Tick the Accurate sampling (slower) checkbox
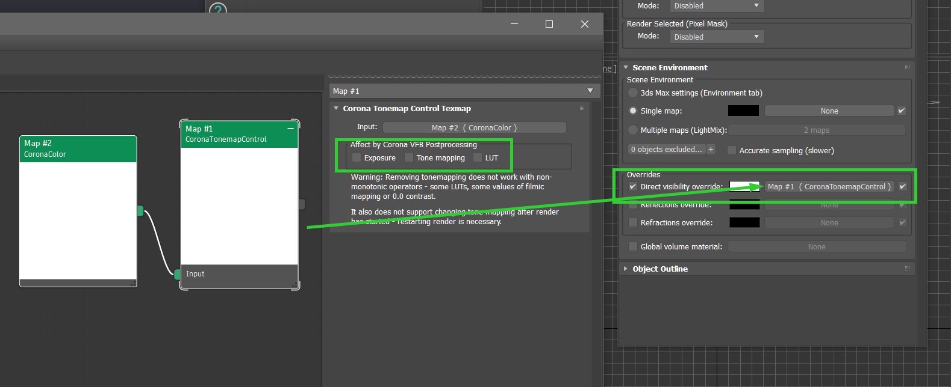Image resolution: width=951 pixels, height=387 pixels. (x=732, y=151)
